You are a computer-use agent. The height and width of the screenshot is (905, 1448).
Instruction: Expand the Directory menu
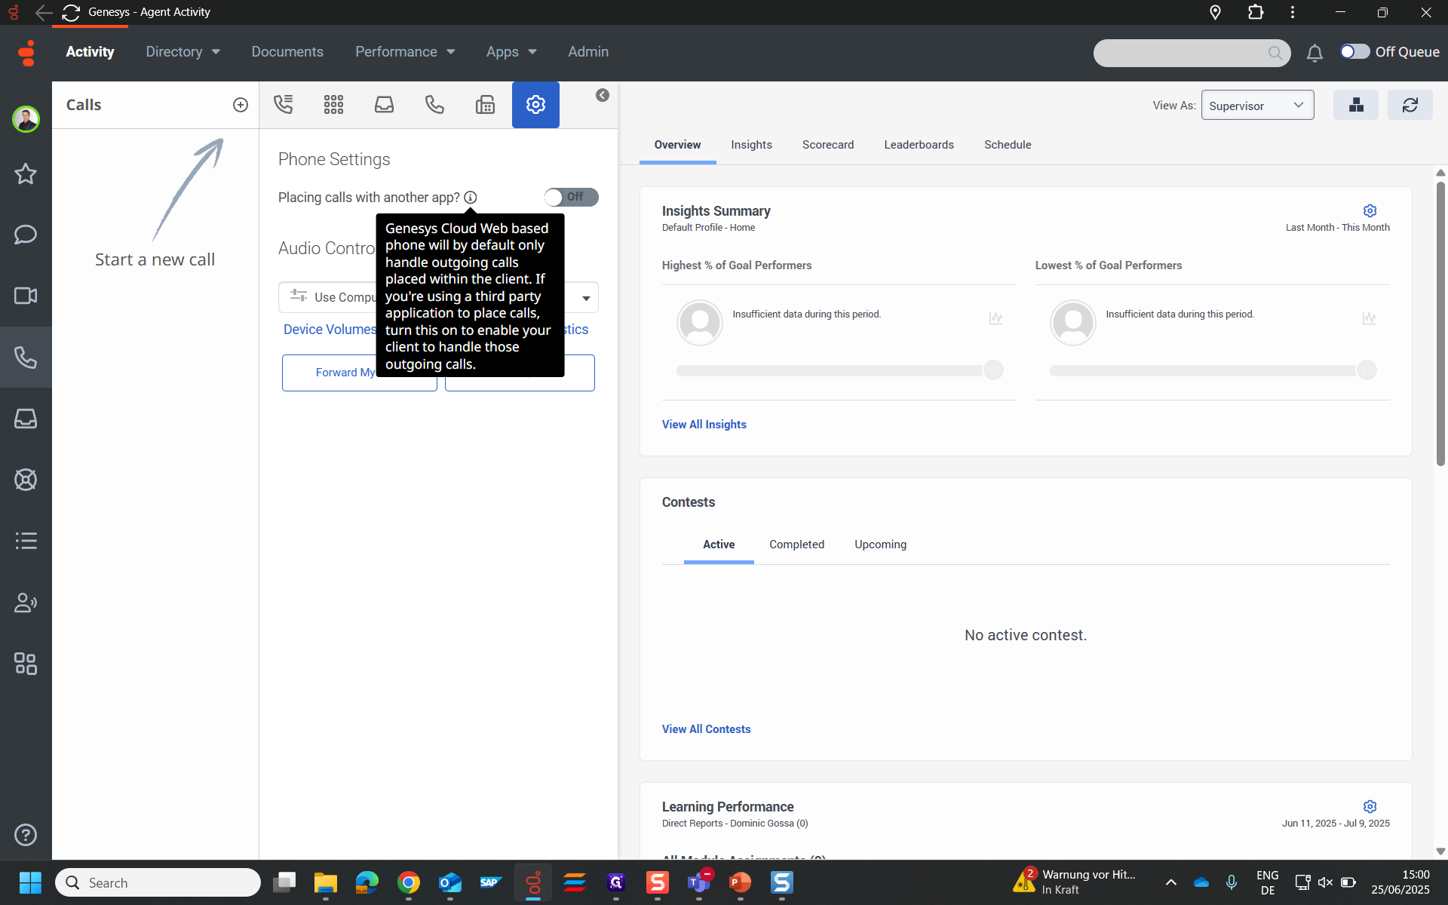[183, 52]
